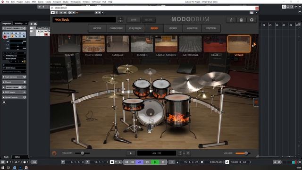Click the 90s Rock preset name field

(x=84, y=20)
